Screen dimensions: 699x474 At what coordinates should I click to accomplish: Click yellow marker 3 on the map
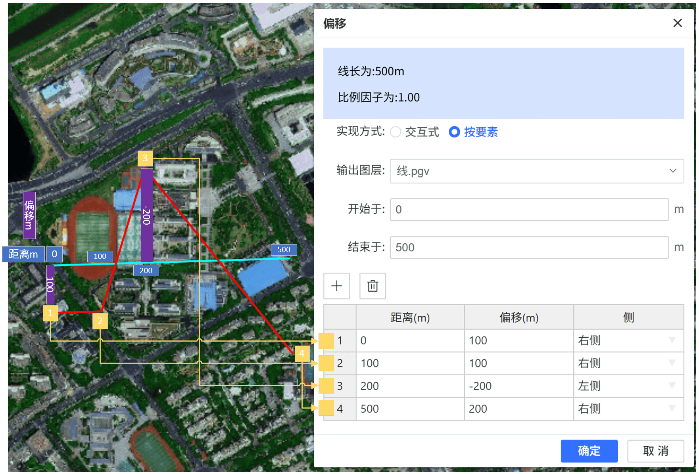tap(145, 159)
